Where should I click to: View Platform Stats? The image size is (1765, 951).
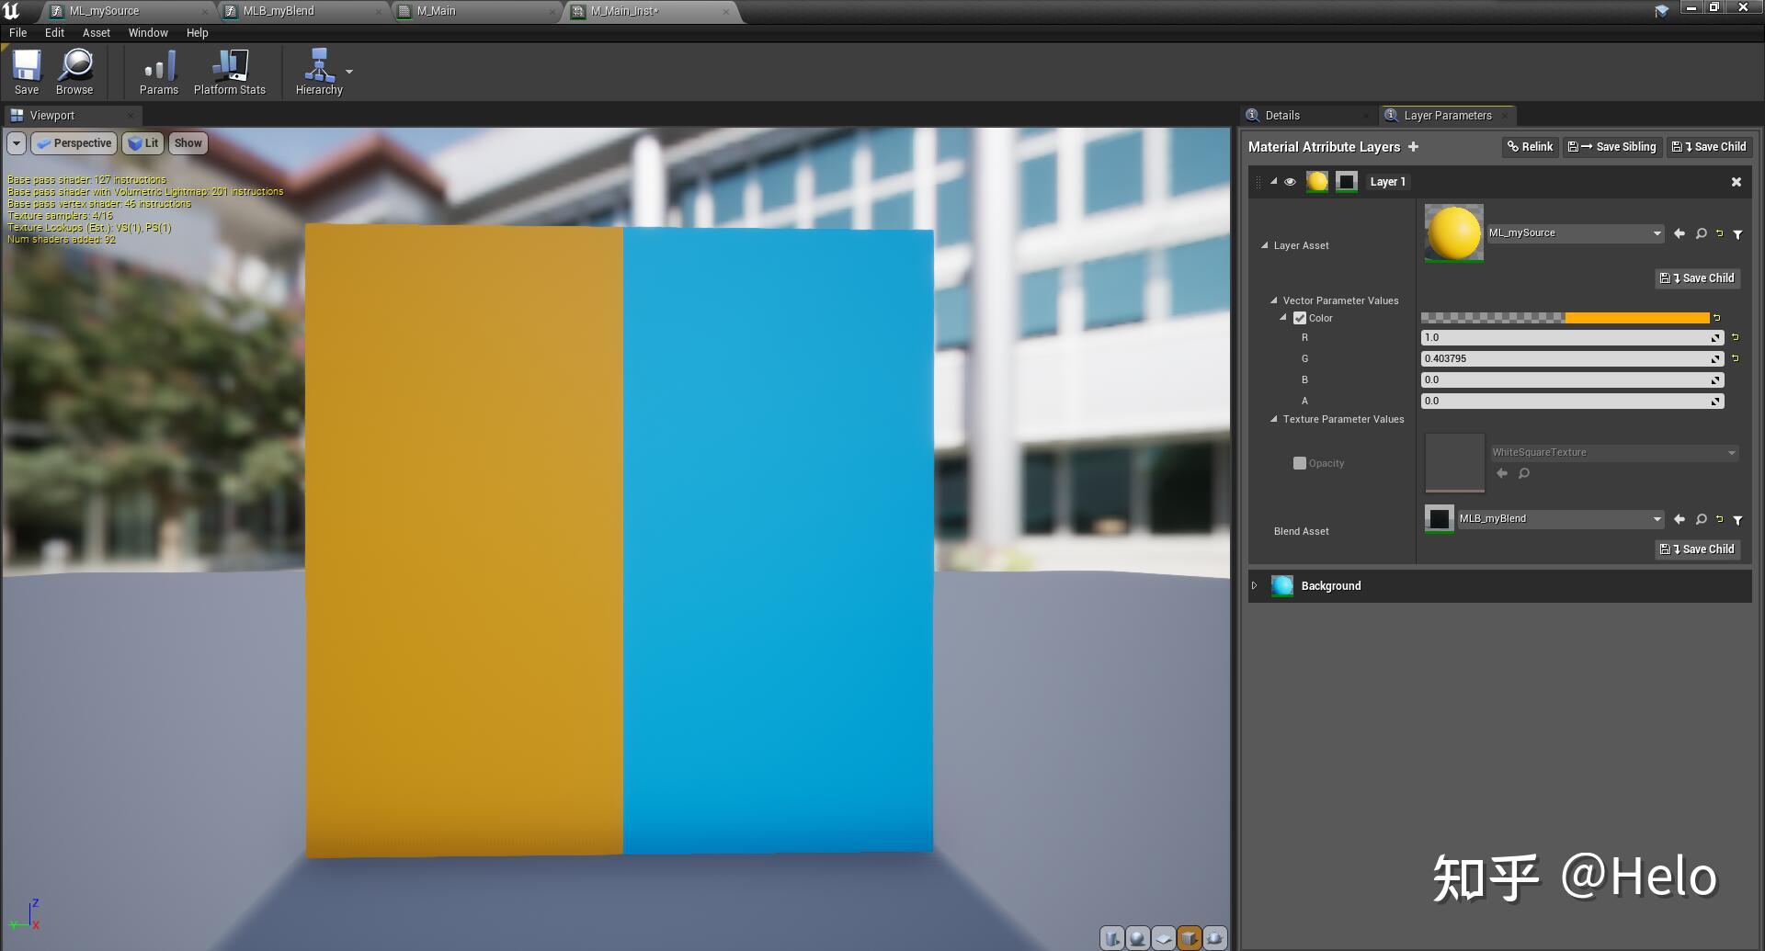228,71
